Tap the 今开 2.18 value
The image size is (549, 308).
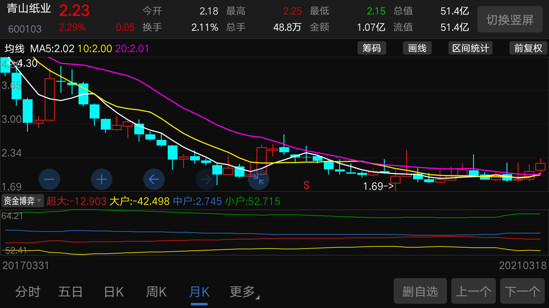209,11
